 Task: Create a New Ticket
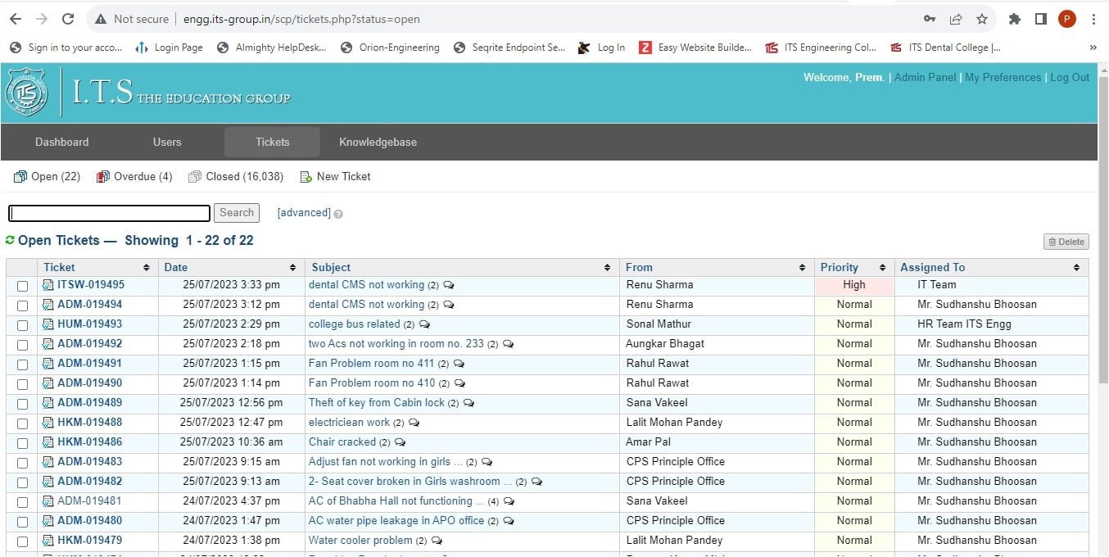(335, 176)
